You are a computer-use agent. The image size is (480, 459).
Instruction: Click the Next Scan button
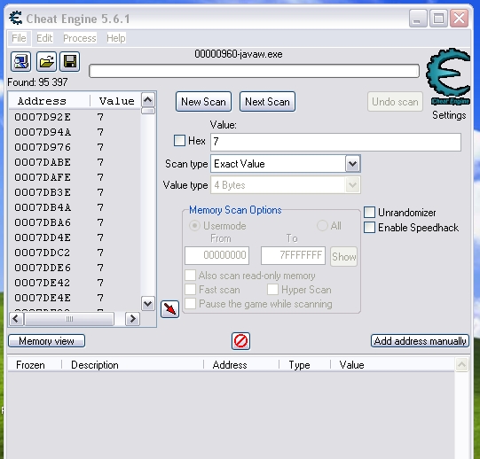tap(267, 102)
